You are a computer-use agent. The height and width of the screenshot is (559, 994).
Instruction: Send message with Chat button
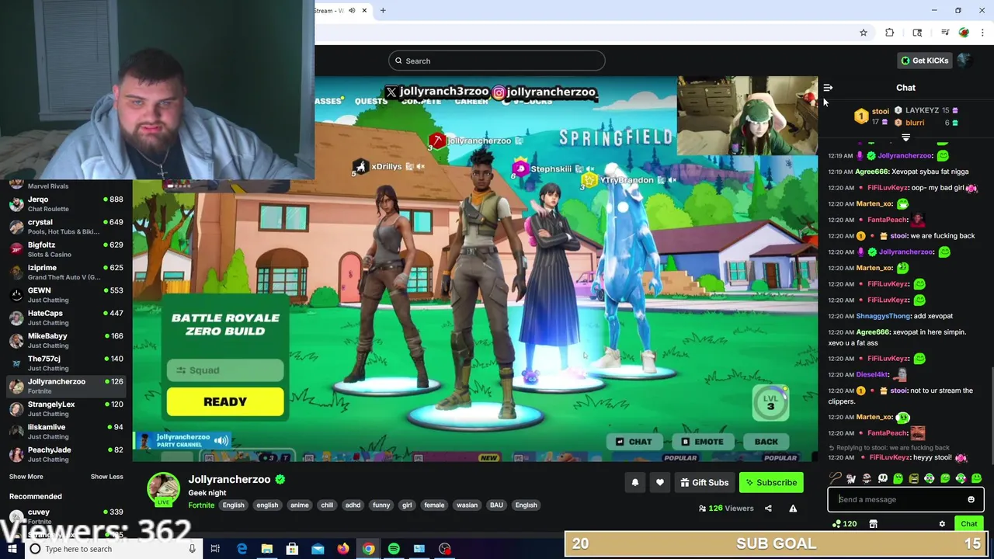pyautogui.click(x=969, y=524)
